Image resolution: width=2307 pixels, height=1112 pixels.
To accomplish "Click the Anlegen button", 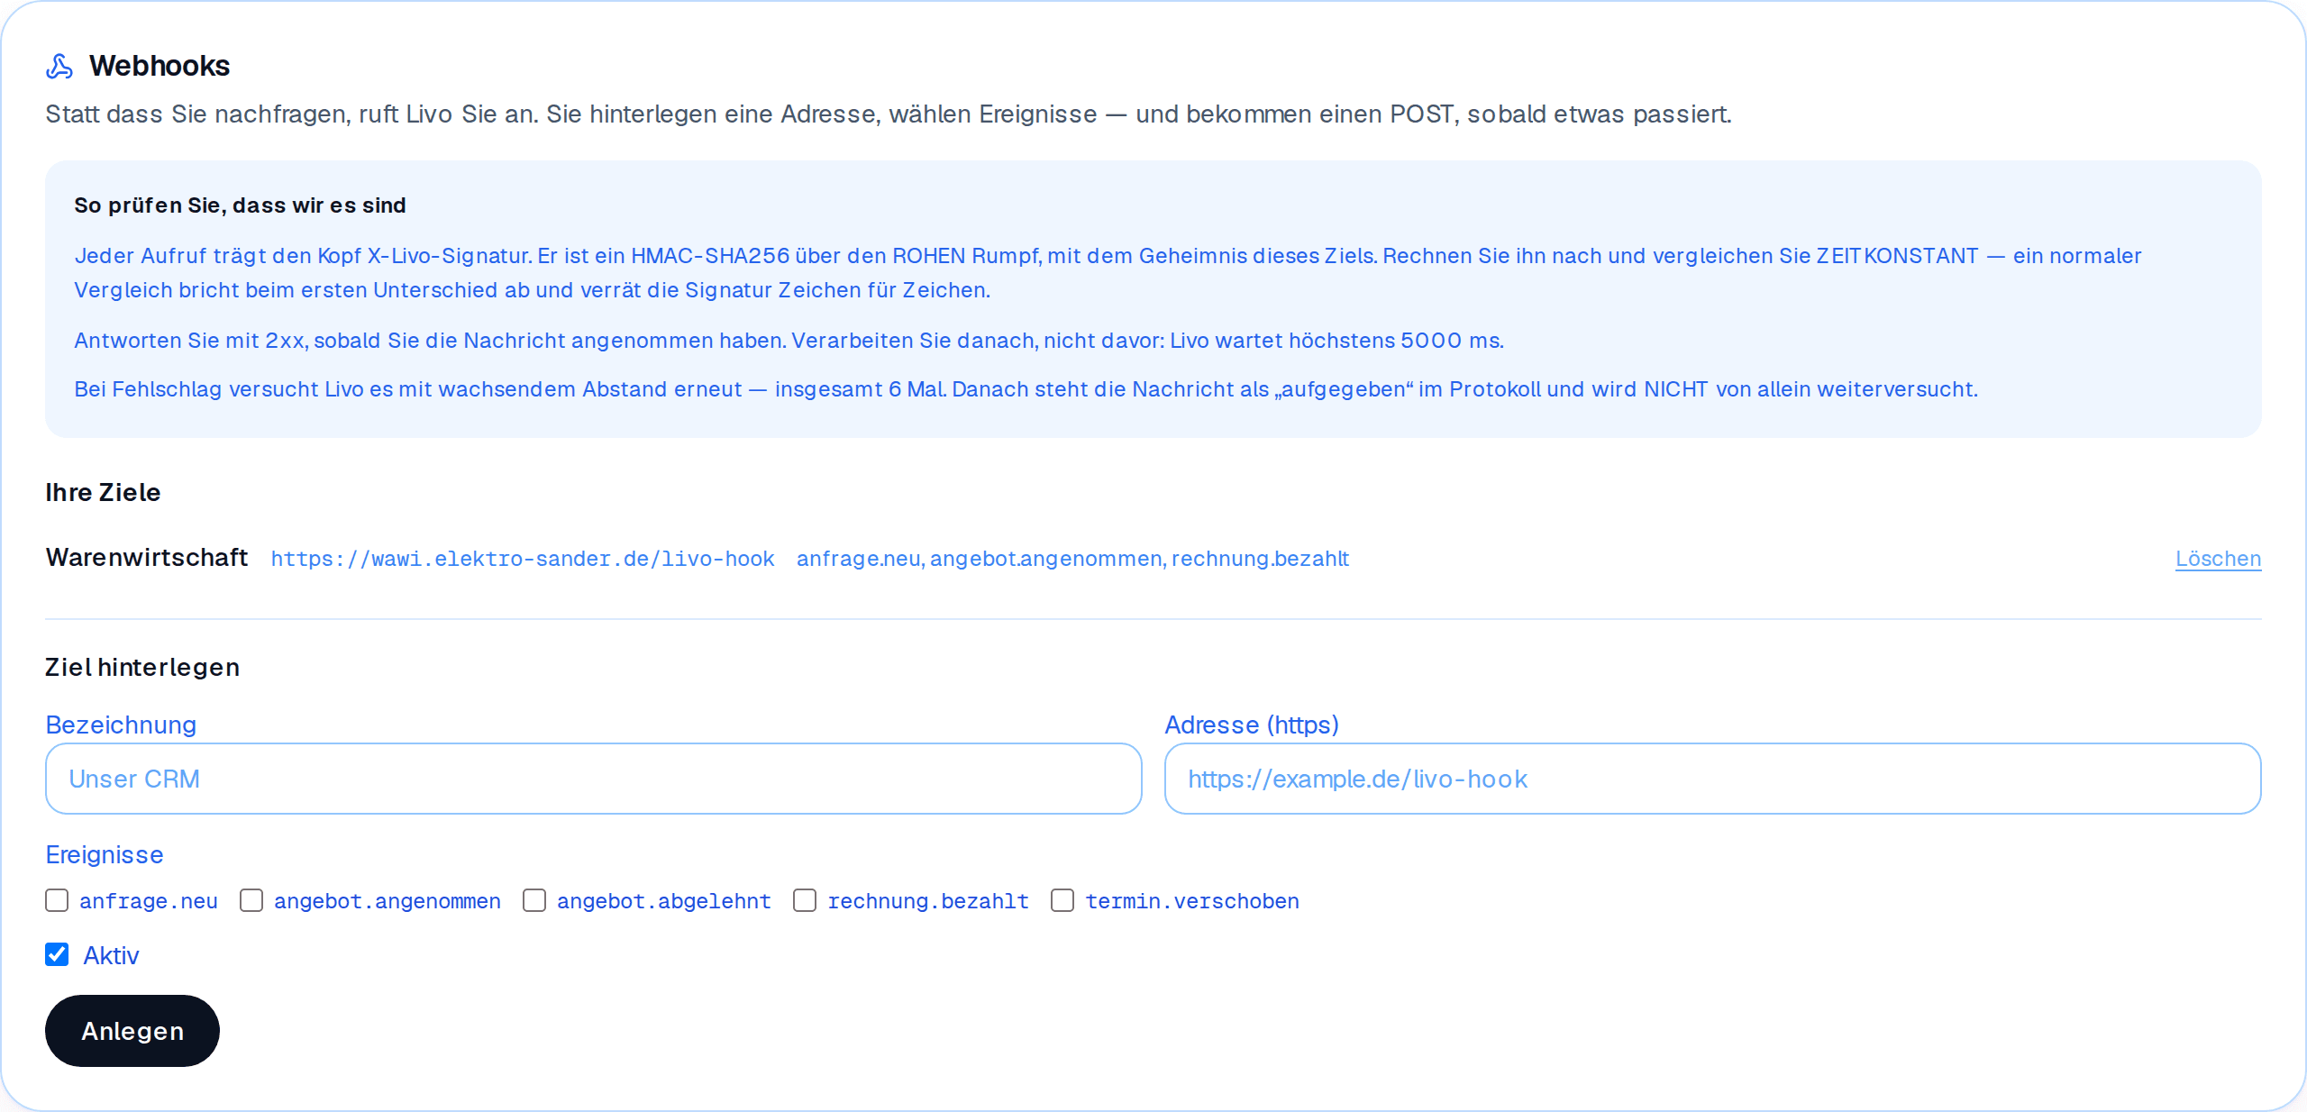I will coord(132,1031).
